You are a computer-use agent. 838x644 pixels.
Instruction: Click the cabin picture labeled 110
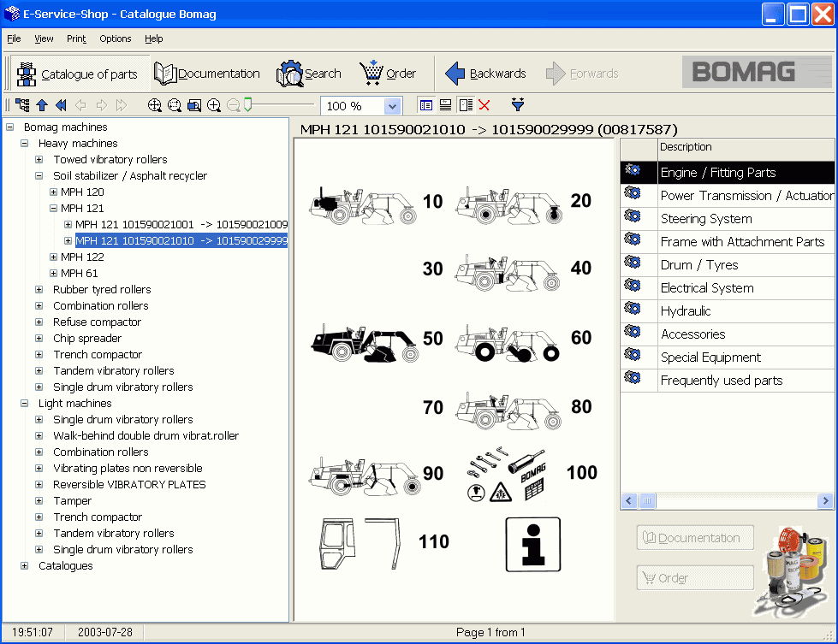pyautogui.click(x=360, y=543)
